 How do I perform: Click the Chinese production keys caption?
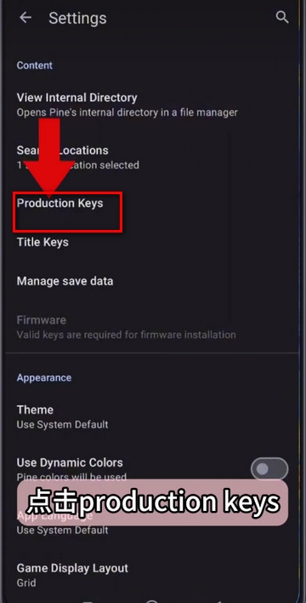click(x=152, y=502)
